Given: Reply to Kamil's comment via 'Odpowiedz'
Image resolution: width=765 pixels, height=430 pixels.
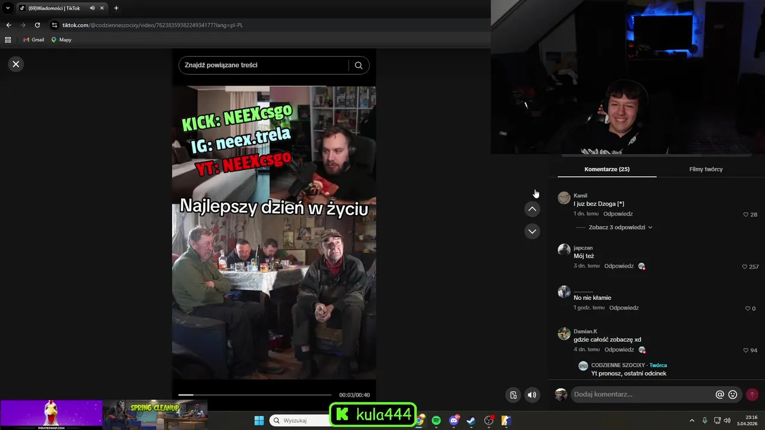Looking at the screenshot, I should pyautogui.click(x=618, y=214).
